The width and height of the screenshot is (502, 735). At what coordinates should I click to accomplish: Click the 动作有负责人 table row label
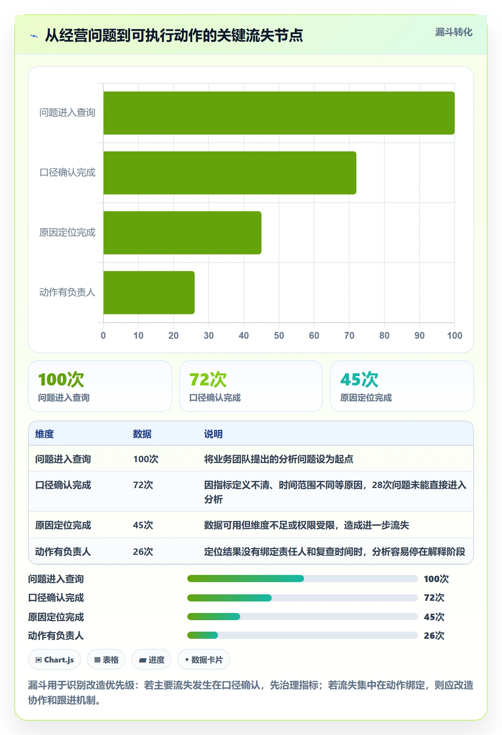click(x=63, y=551)
